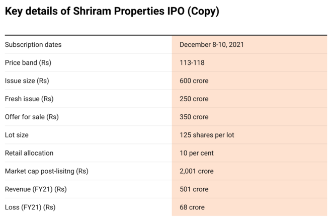Click the 250 crore value cell
The image size is (332, 223).
tap(194, 99)
